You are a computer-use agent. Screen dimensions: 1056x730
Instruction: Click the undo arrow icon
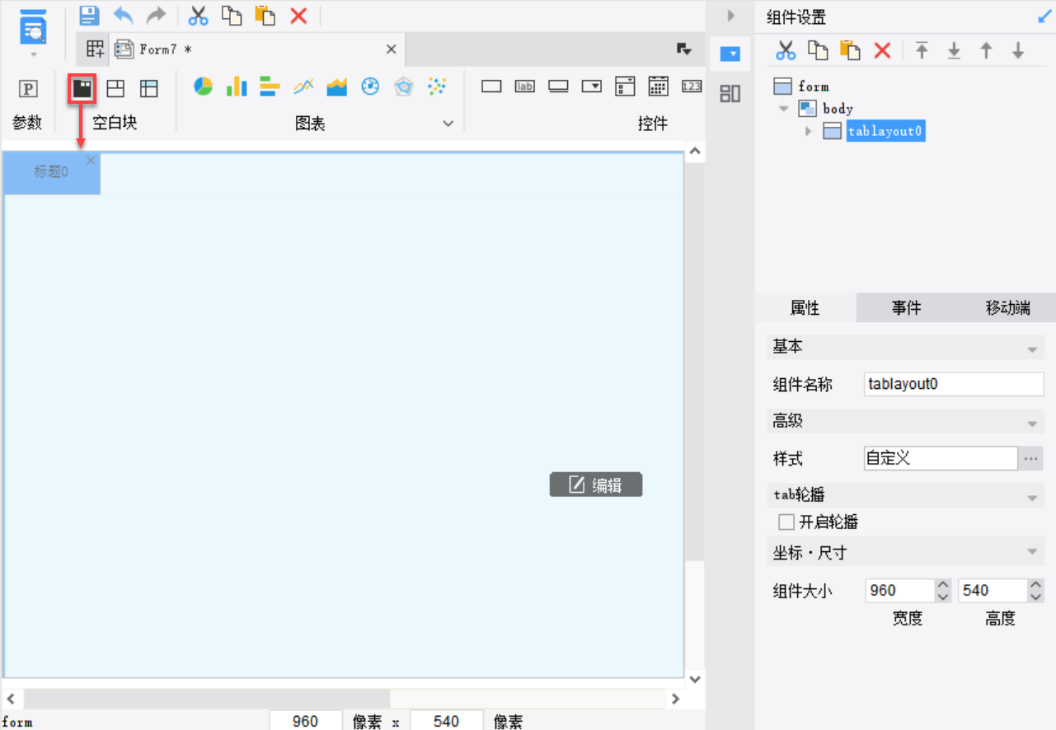pos(123,15)
